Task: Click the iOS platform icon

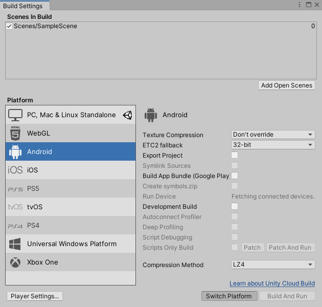Action: pos(15,170)
